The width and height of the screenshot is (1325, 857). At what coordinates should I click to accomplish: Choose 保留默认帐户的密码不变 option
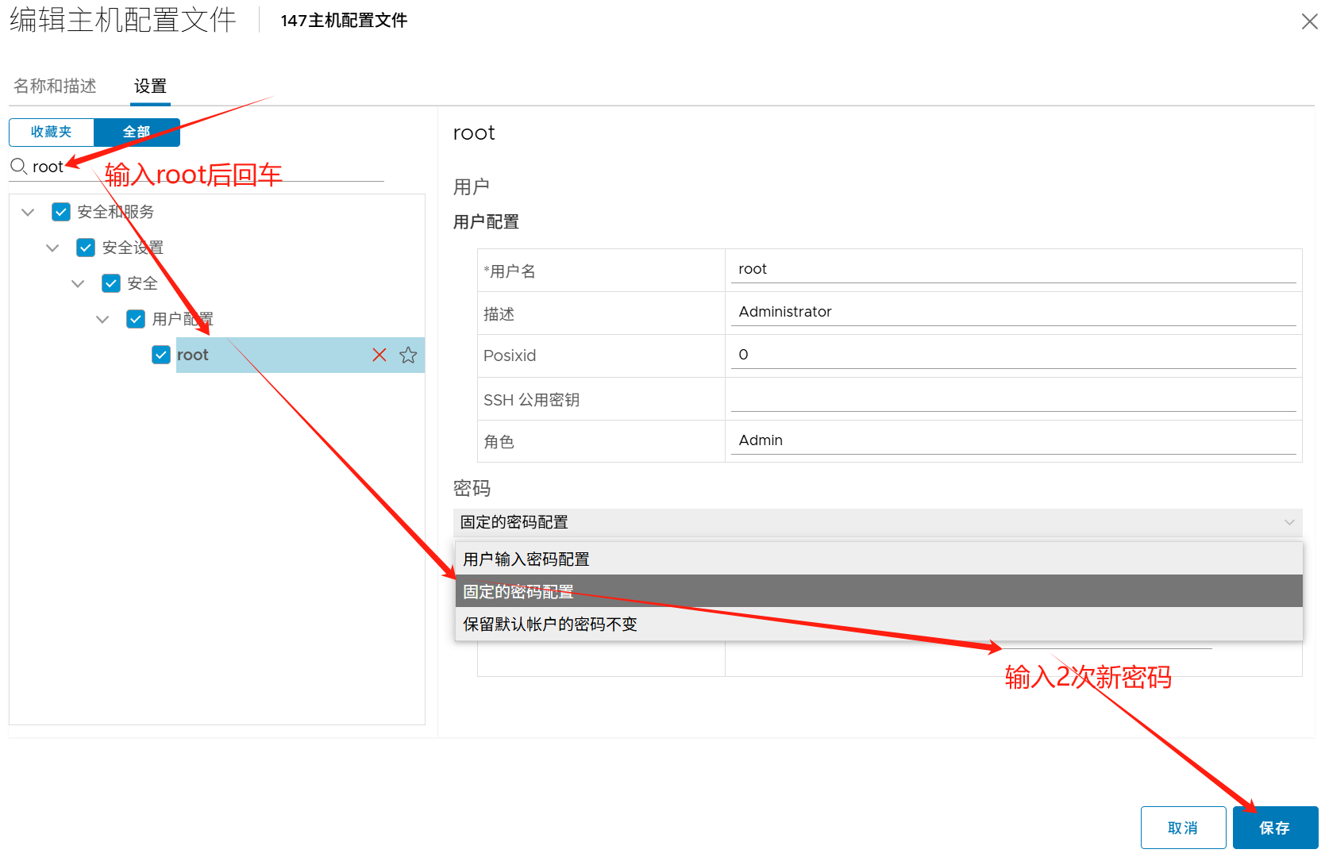click(879, 624)
